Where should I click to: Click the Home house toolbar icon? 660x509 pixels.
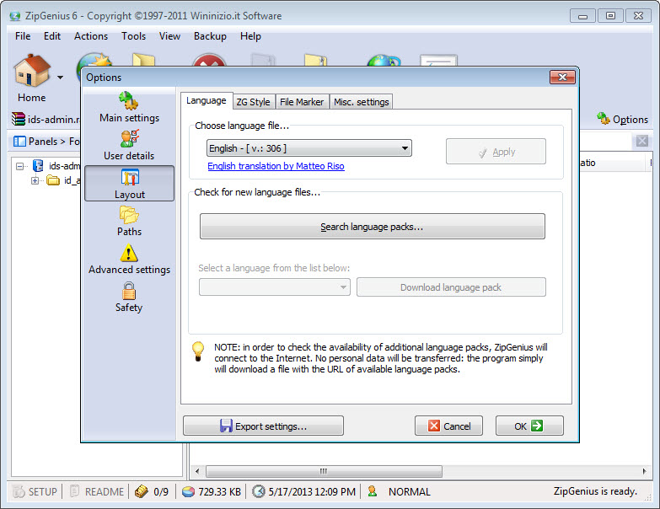coord(32,71)
